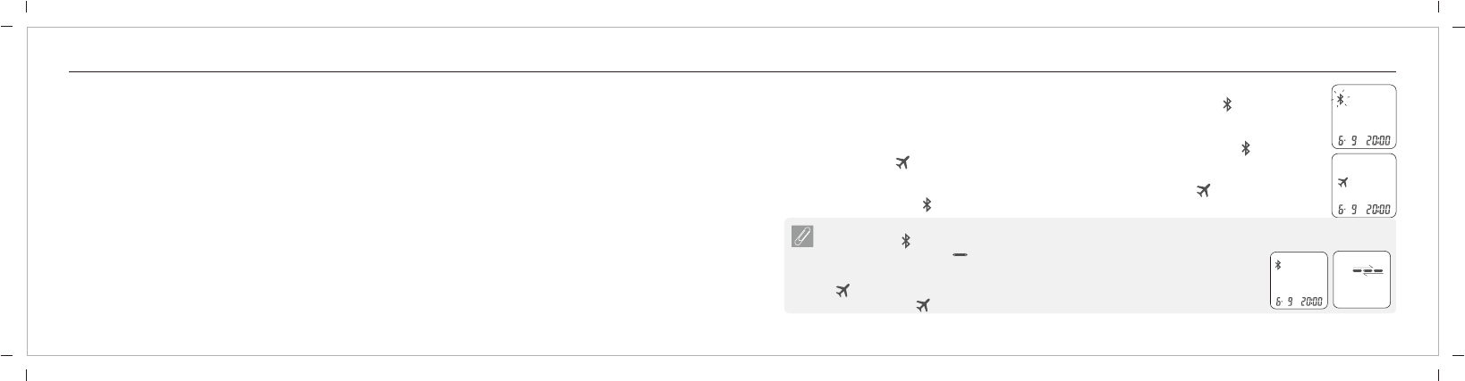The height and width of the screenshot is (381, 1465).
Task: Click airplane icon just left of airplane display
Action: 1203,190
